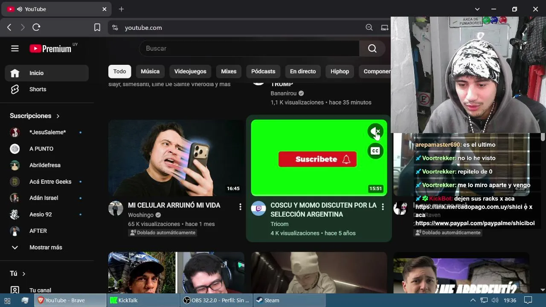Open tab search dropdown in the title bar

[x=477, y=9]
